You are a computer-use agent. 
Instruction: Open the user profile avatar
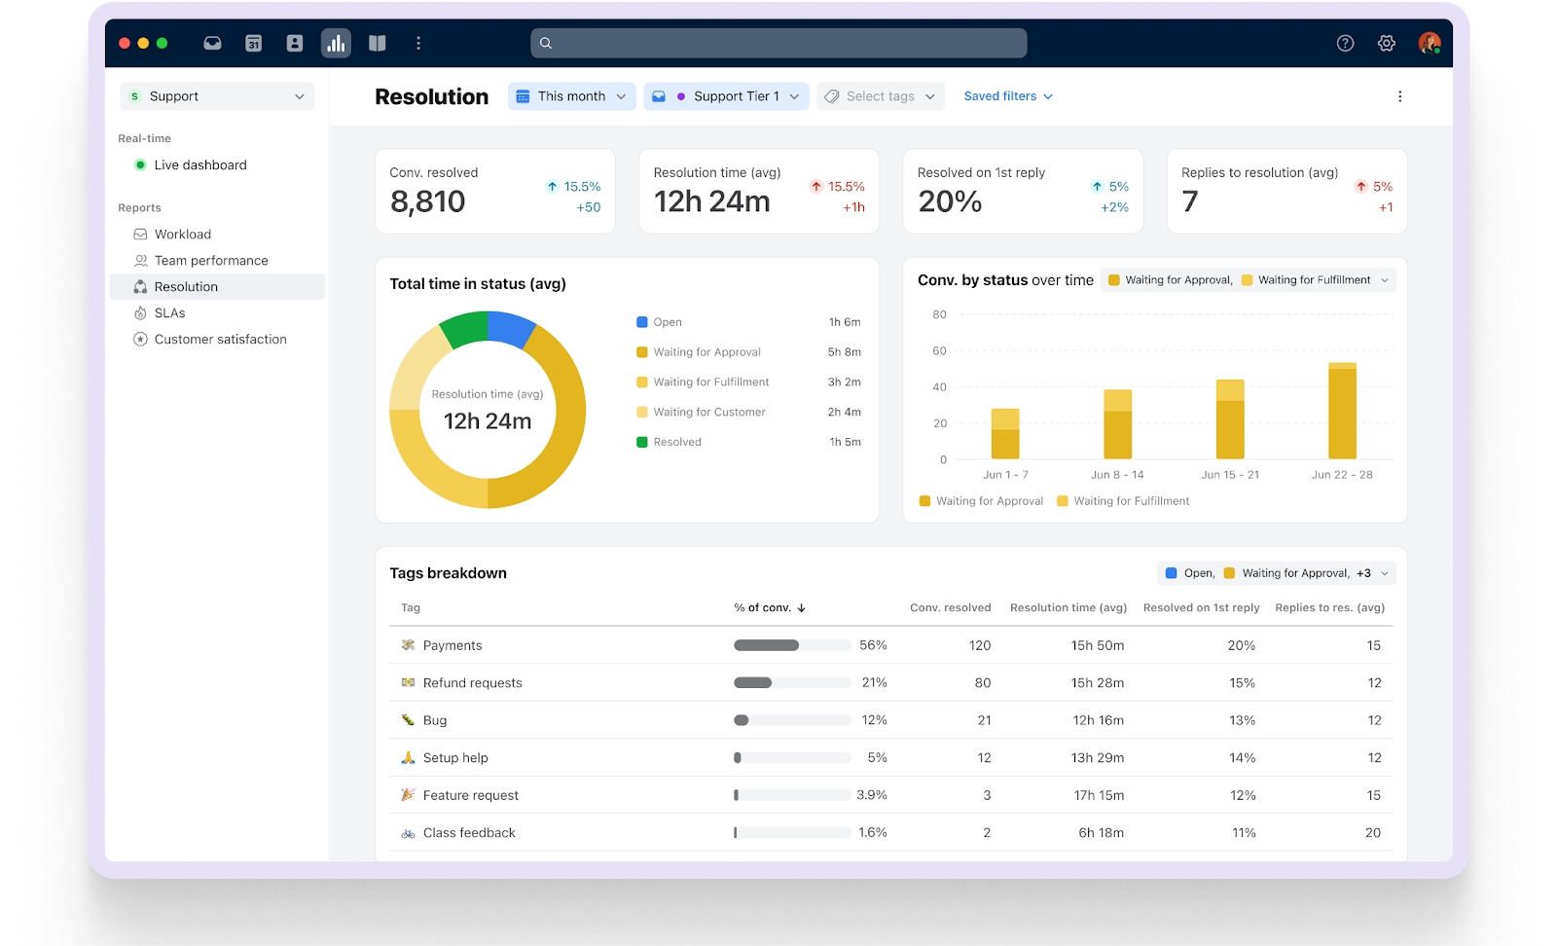pos(1429,43)
